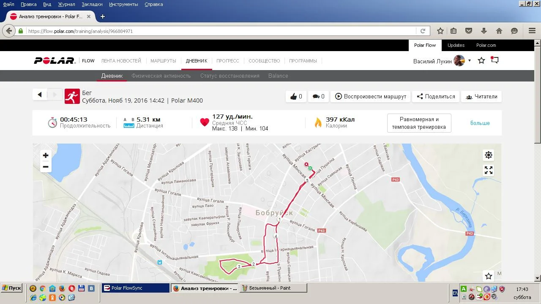Expand map to fullscreen
This screenshot has height=304, width=541.
click(x=489, y=170)
